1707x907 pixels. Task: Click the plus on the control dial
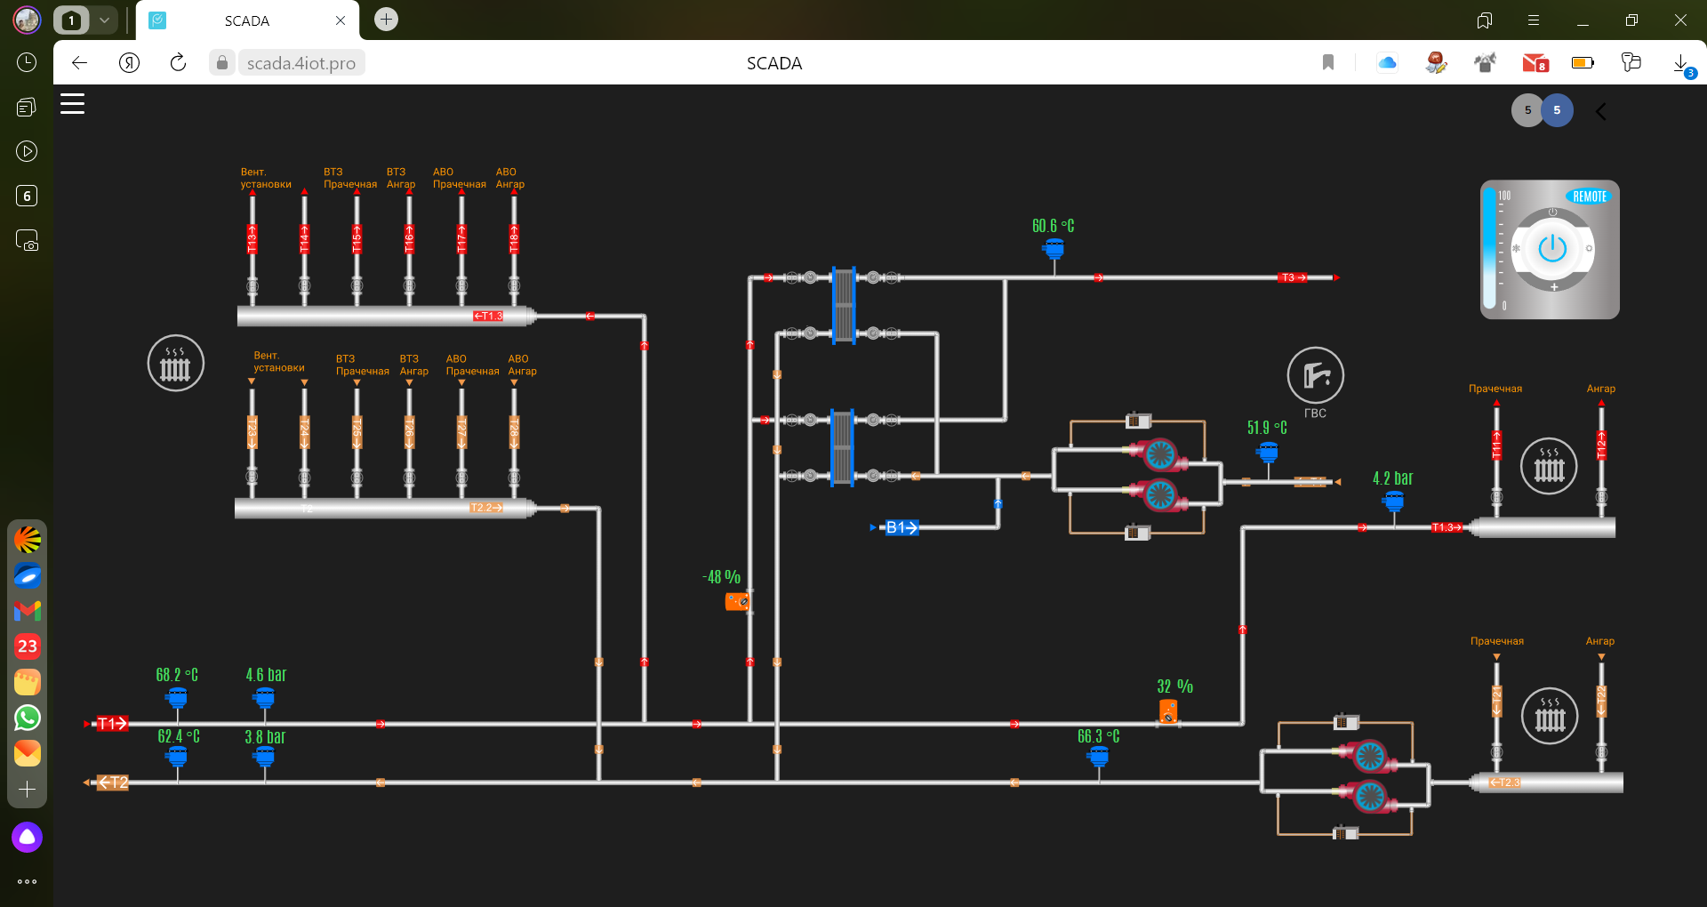point(1554,286)
